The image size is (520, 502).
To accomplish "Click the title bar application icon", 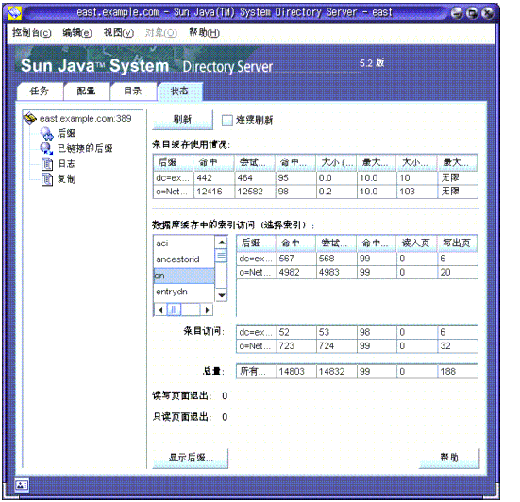I will pos(14,13).
